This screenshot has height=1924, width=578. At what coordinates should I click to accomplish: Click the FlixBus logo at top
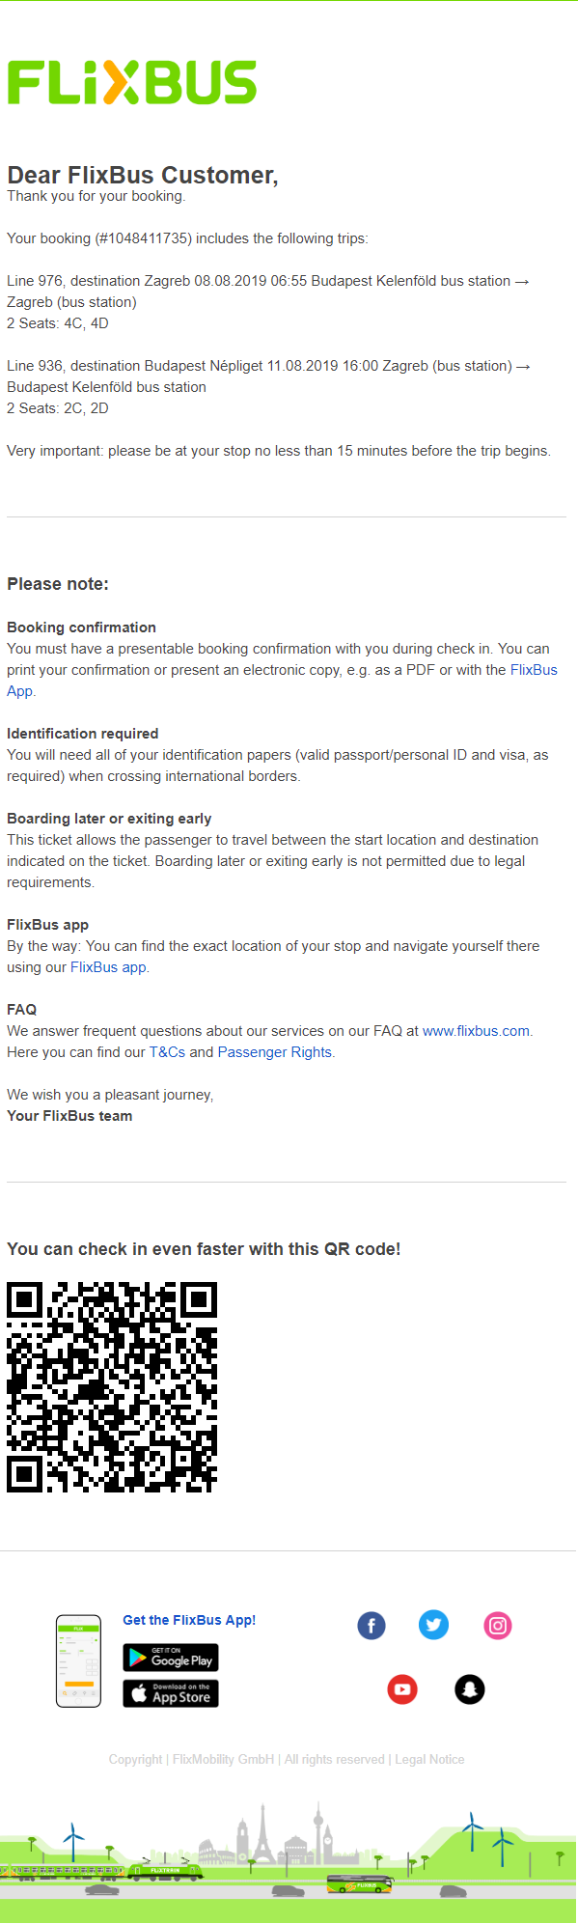click(132, 82)
